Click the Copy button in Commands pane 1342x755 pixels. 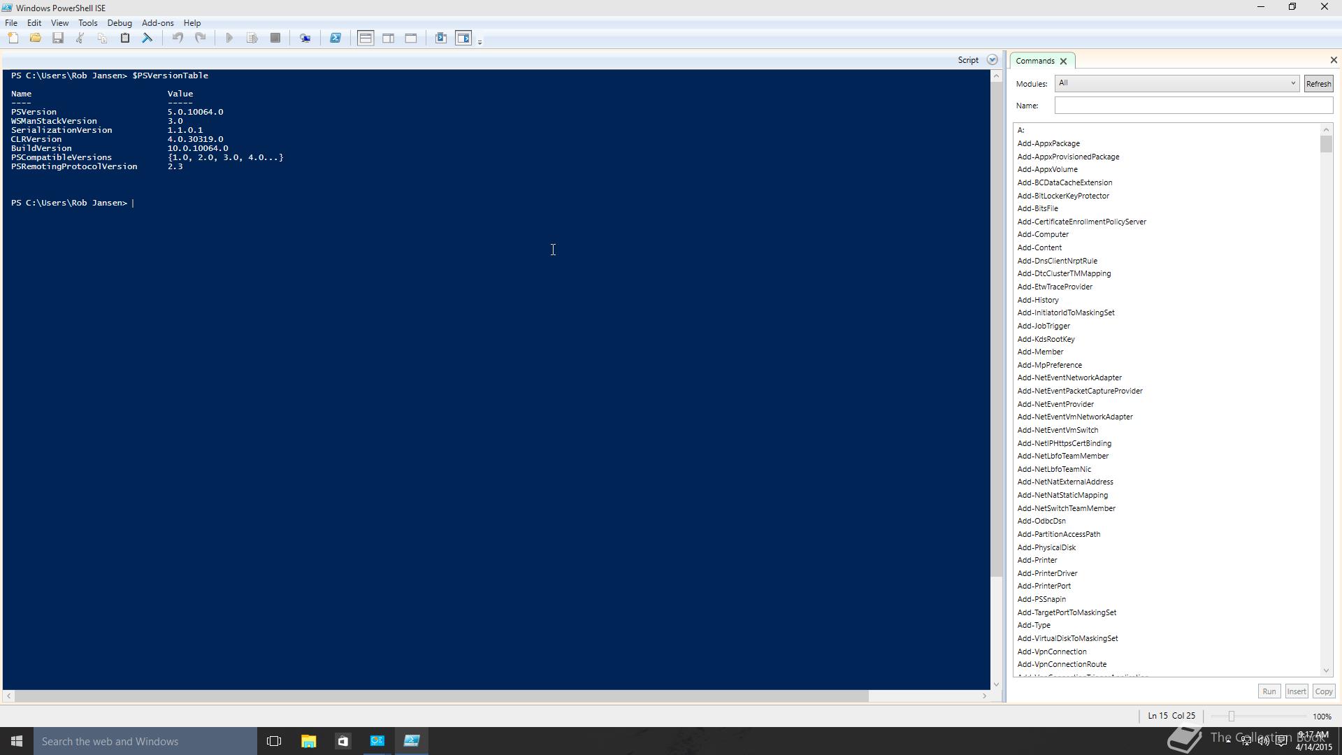tap(1323, 691)
